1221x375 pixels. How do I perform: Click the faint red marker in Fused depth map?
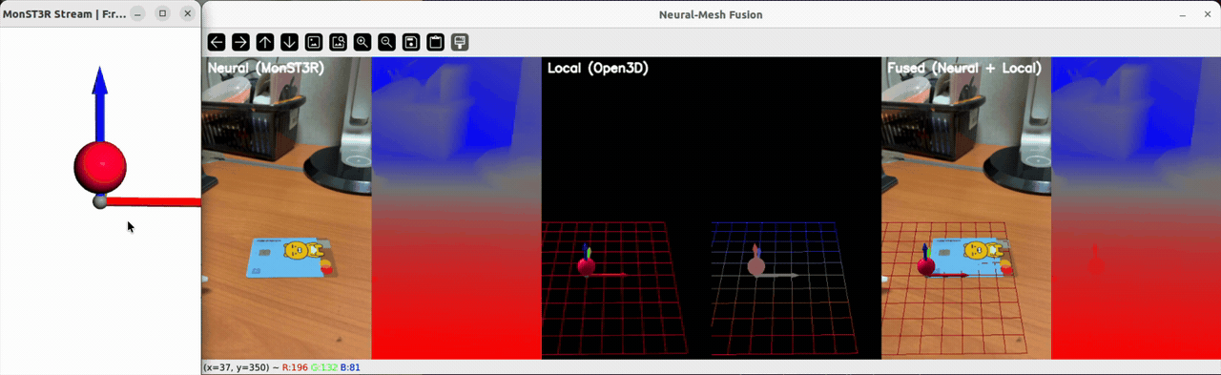[x=1095, y=260]
